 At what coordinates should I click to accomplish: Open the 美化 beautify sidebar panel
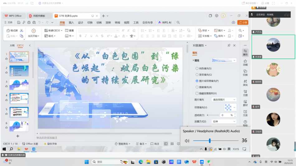[245, 82]
